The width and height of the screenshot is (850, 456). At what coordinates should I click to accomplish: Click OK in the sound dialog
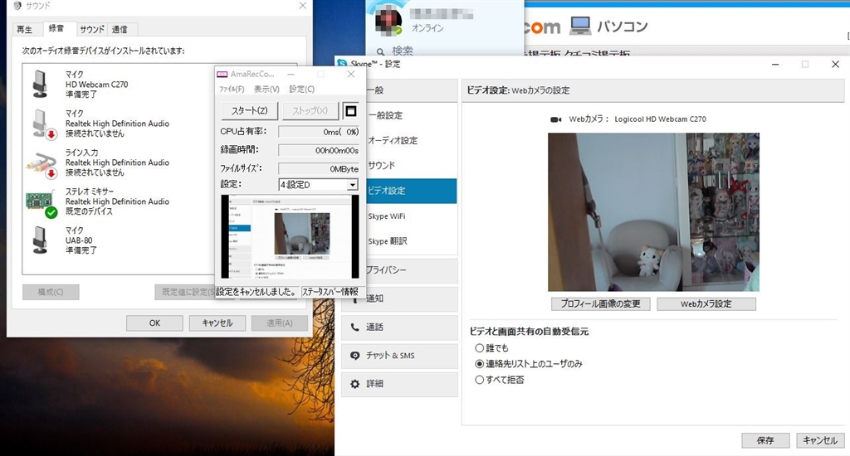pyautogui.click(x=154, y=323)
